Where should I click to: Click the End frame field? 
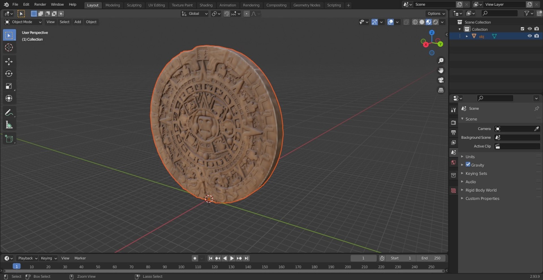[x=430, y=258]
